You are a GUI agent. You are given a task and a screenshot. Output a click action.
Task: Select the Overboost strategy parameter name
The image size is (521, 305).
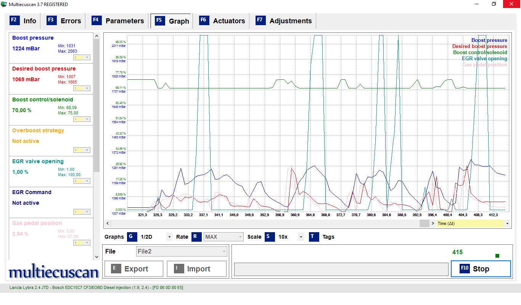pyautogui.click(x=38, y=130)
